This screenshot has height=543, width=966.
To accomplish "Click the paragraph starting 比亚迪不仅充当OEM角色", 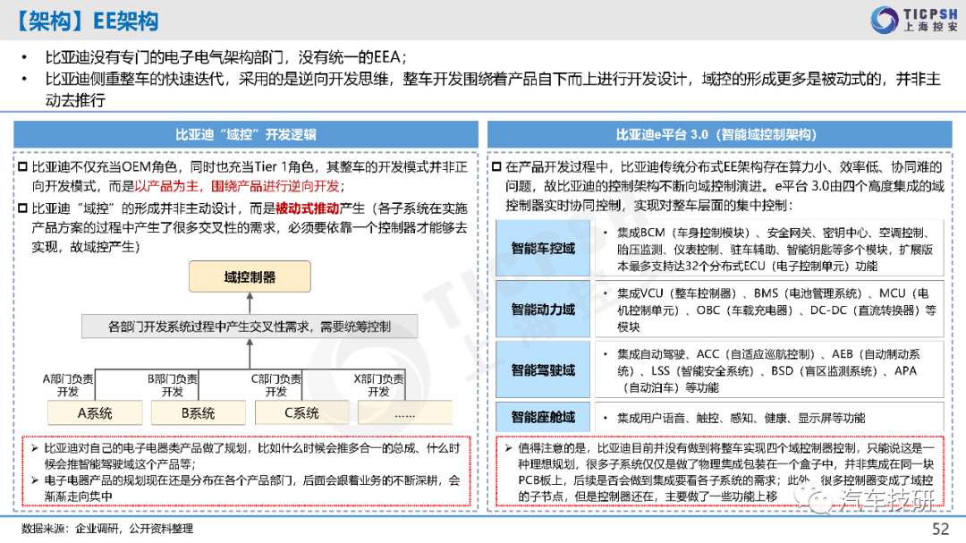I will 250,176.
